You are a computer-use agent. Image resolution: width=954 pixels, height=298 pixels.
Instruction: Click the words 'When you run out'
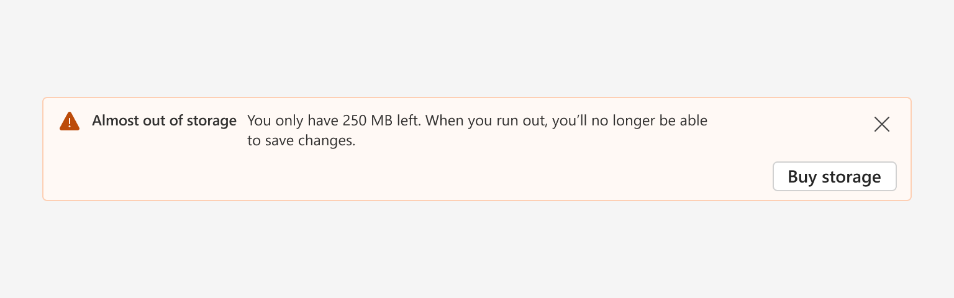(485, 120)
